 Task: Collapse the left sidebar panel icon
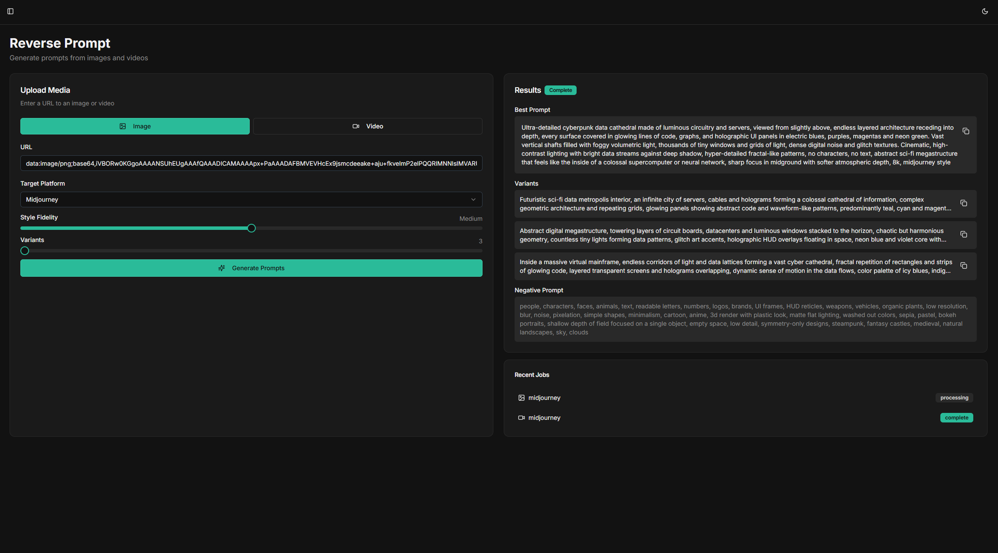[x=11, y=11]
